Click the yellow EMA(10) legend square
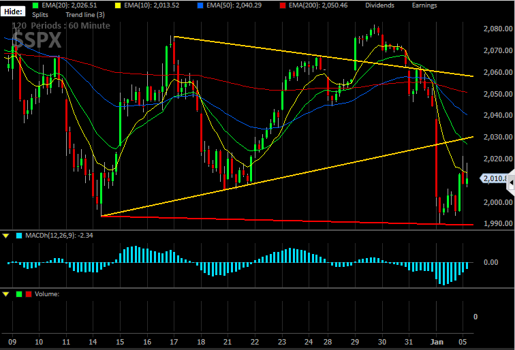This screenshot has width=515, height=350. 118,5
